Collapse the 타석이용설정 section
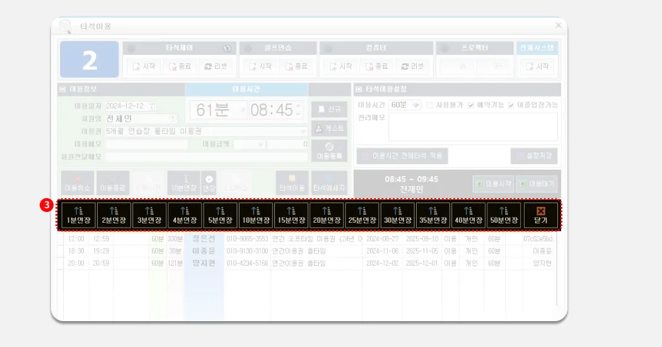 click(x=359, y=89)
